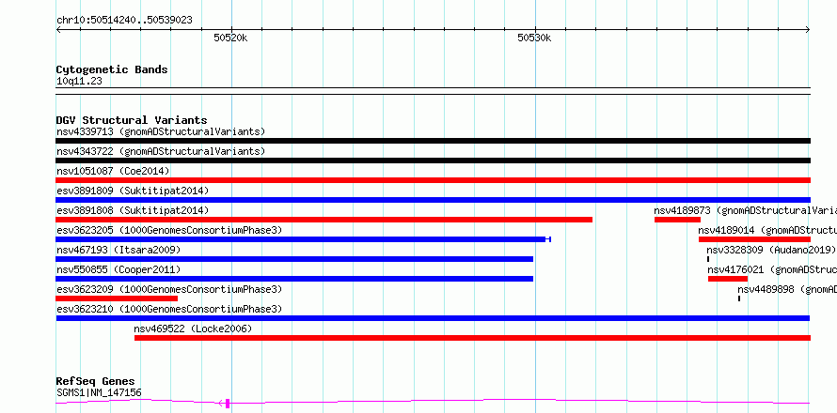Click the nsv4489898 label text

click(x=787, y=289)
